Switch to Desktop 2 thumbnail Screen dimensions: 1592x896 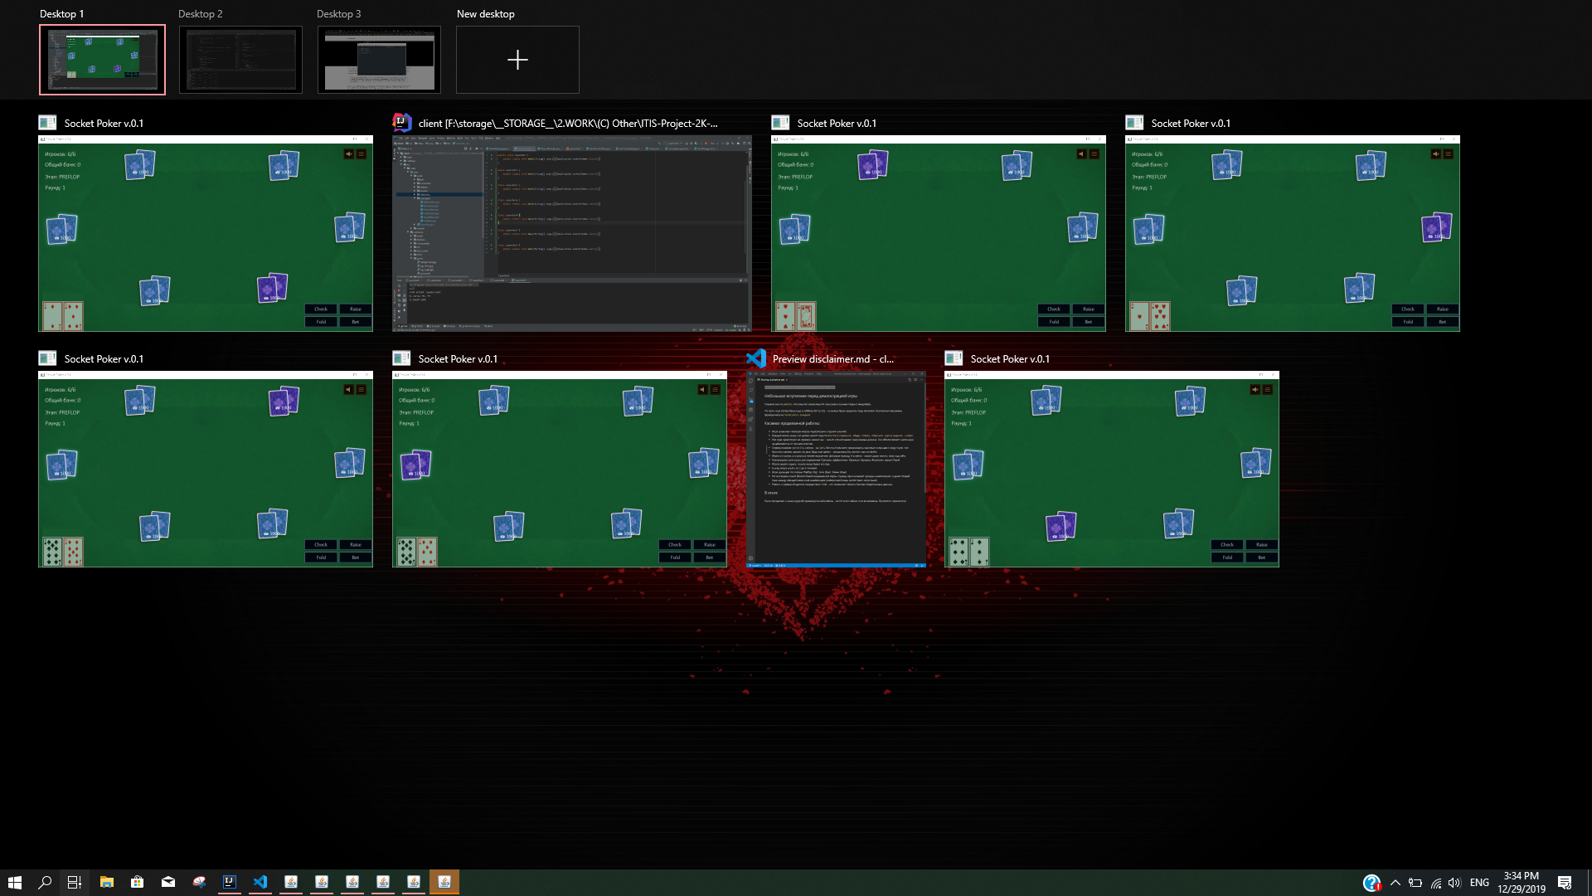tap(240, 60)
